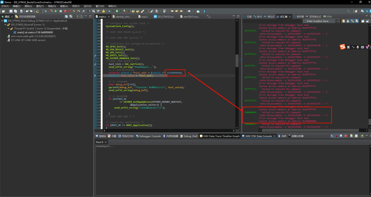This screenshot has width=371, height=197.
Task: Click the Resume debug button in toolbar
Action: pyautogui.click(x=56, y=11)
